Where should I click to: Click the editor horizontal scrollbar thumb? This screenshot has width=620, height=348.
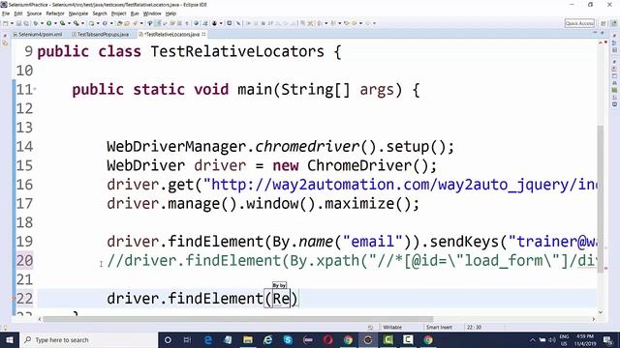tap(238, 319)
